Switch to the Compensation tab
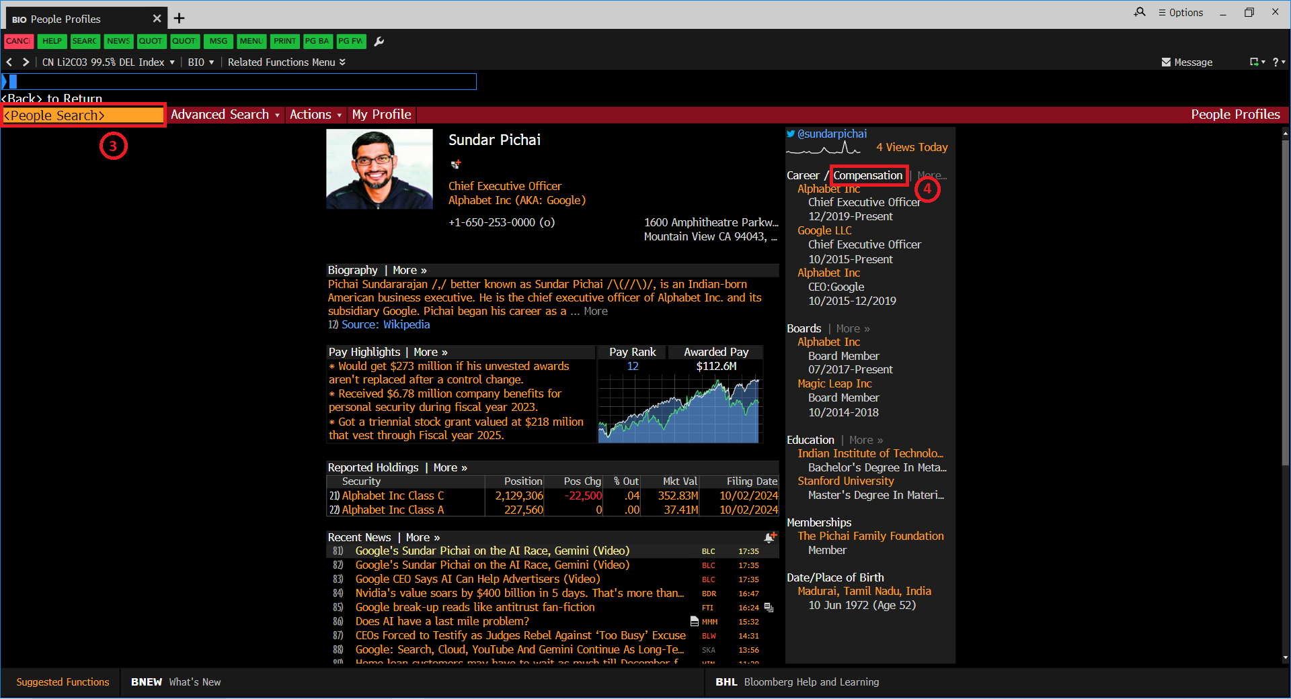 tap(868, 175)
